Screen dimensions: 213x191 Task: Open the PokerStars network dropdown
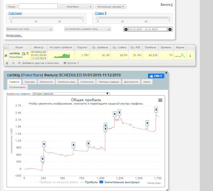(76, 7)
